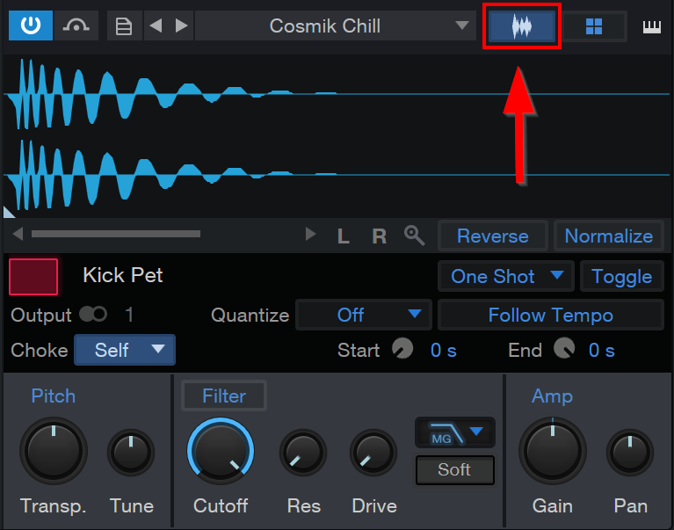Screen dimensions: 674x530
Task: Expand the Choke Self dropdown
Action: click(125, 350)
